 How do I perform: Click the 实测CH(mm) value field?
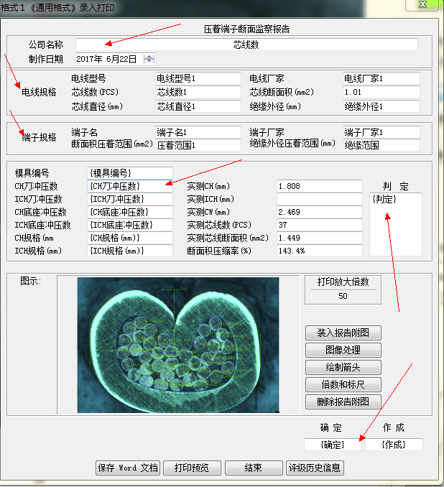point(318,186)
